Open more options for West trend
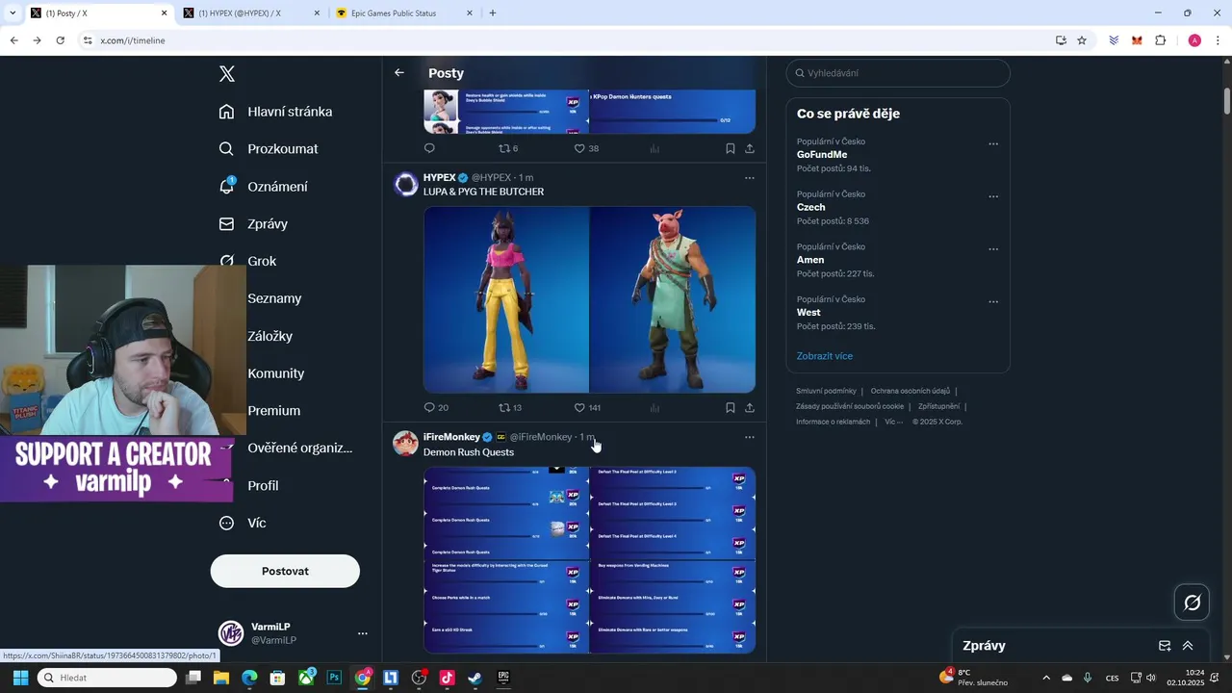This screenshot has height=693, width=1232. point(993,301)
